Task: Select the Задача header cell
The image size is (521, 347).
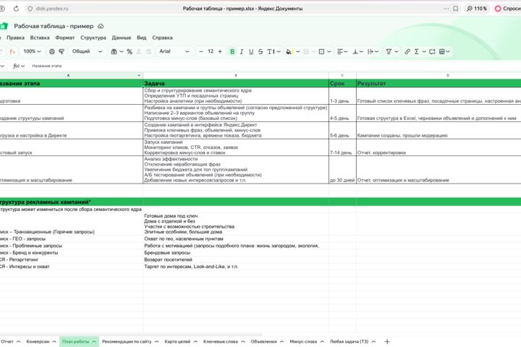Action: tap(236, 83)
